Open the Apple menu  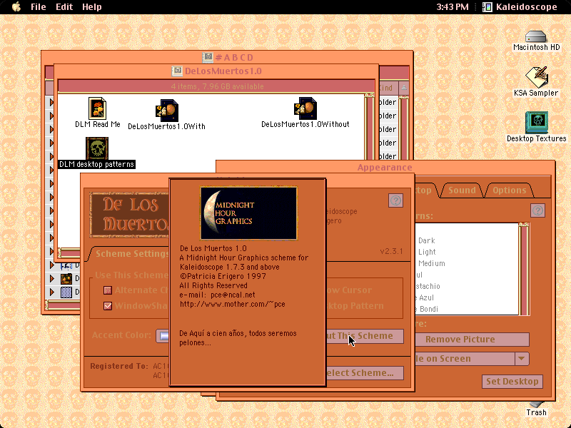[16, 7]
